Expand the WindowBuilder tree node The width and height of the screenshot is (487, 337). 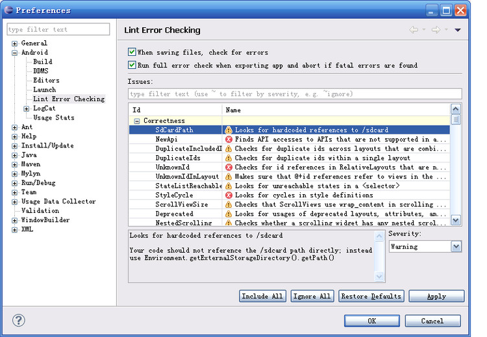point(14,220)
